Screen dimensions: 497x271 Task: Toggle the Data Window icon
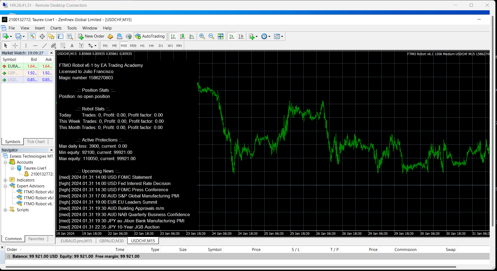(x=42, y=36)
